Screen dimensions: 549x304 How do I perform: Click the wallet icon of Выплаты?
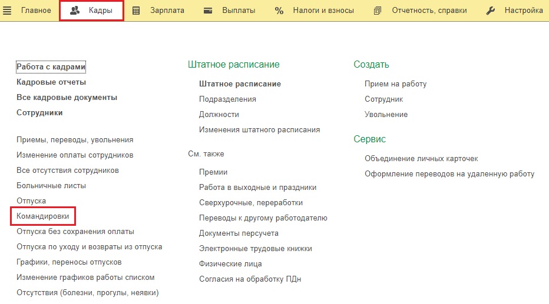(208, 11)
